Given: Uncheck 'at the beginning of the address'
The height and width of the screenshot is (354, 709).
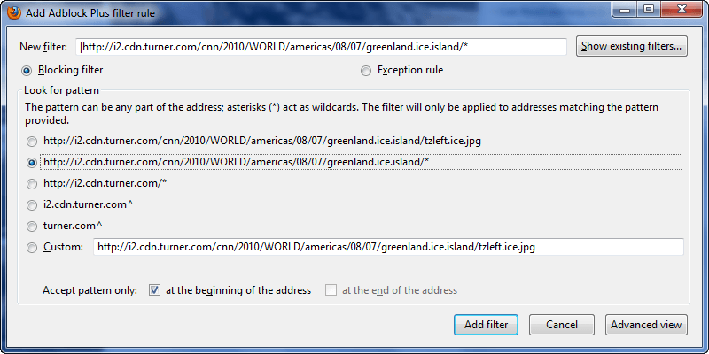Looking at the screenshot, I should [155, 290].
